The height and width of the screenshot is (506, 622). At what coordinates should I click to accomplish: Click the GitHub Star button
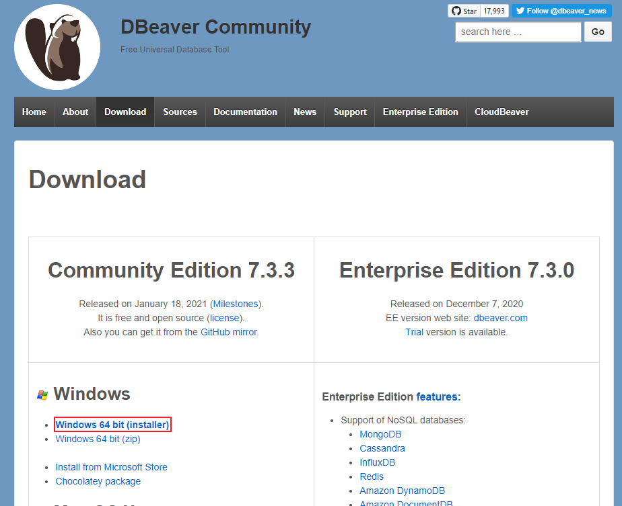[464, 11]
